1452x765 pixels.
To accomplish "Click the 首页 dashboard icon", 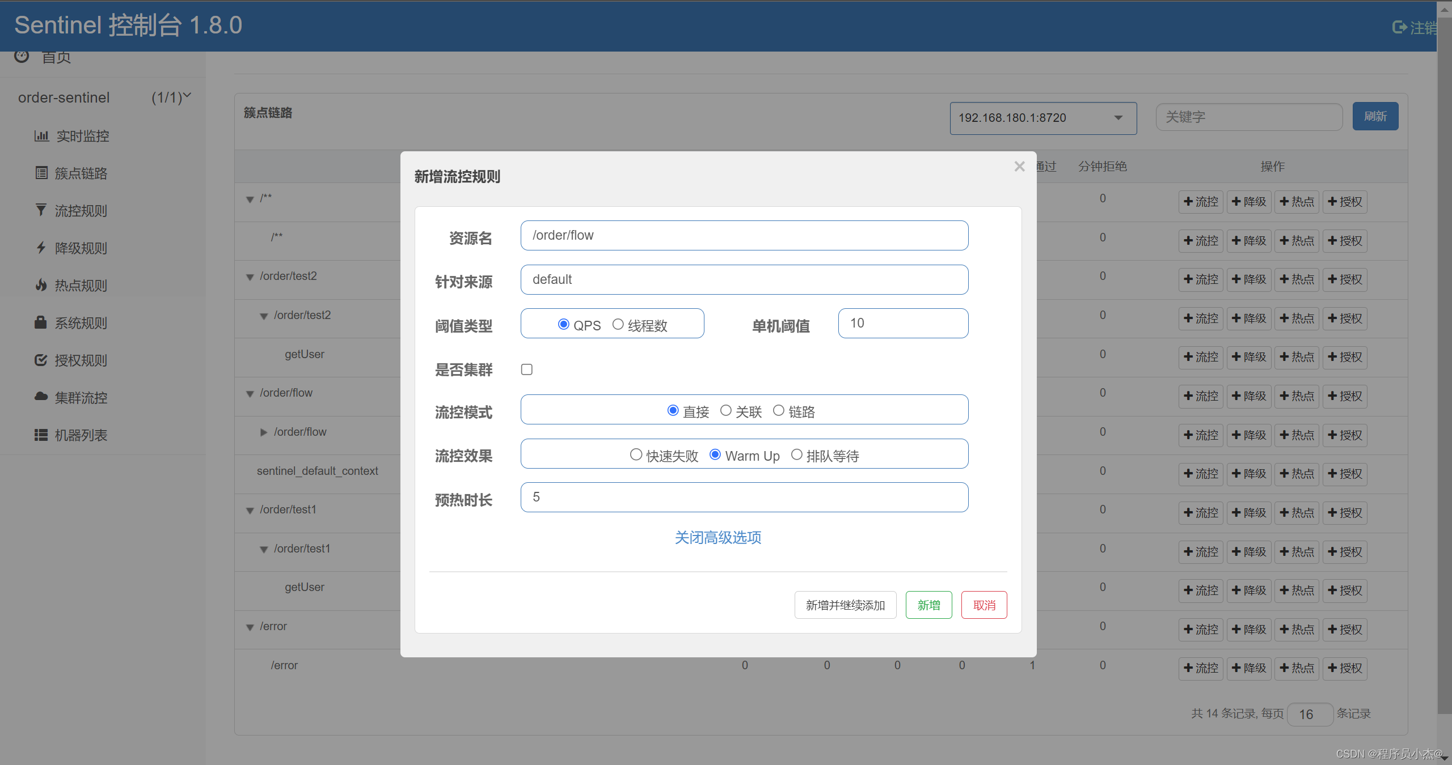I will 22,56.
